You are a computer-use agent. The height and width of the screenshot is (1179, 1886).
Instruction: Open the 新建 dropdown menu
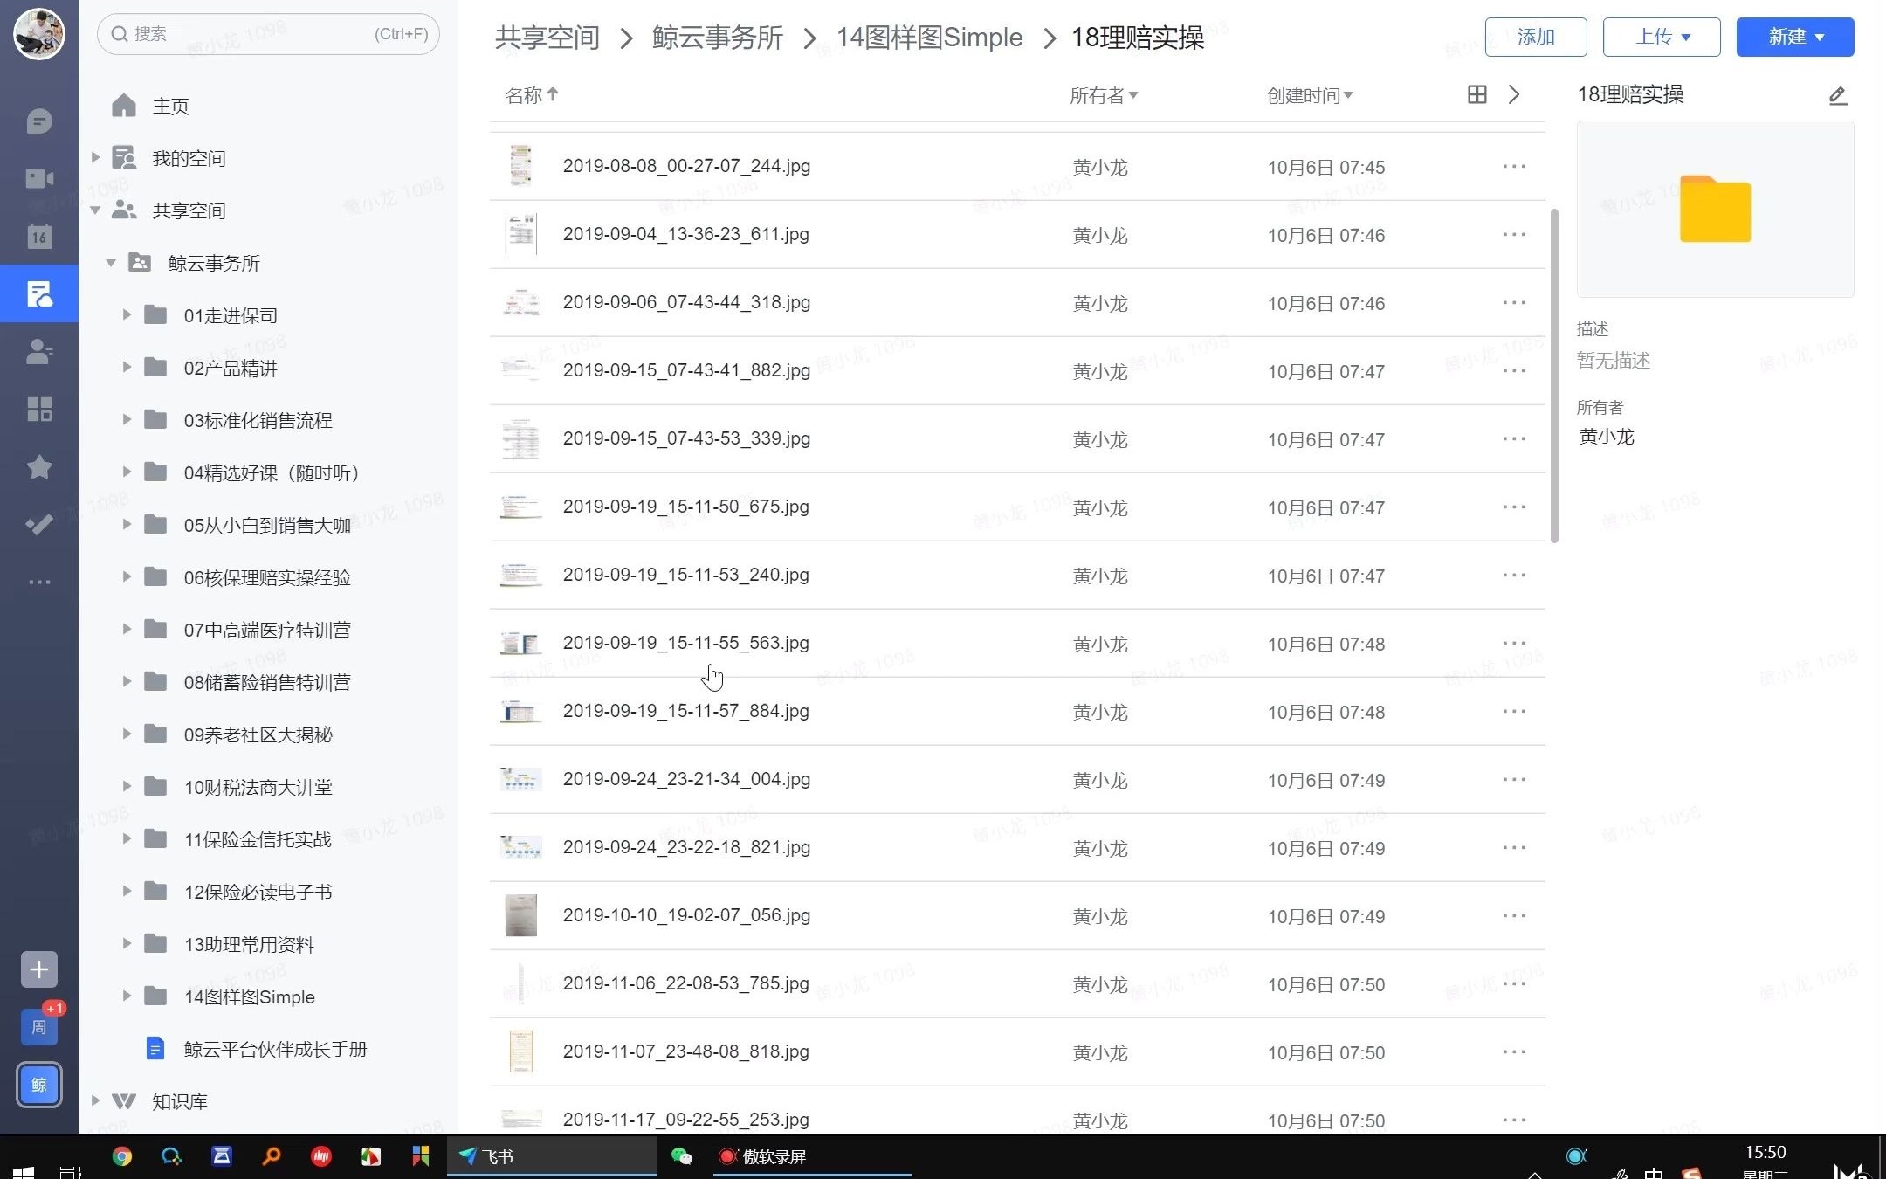1793,37
